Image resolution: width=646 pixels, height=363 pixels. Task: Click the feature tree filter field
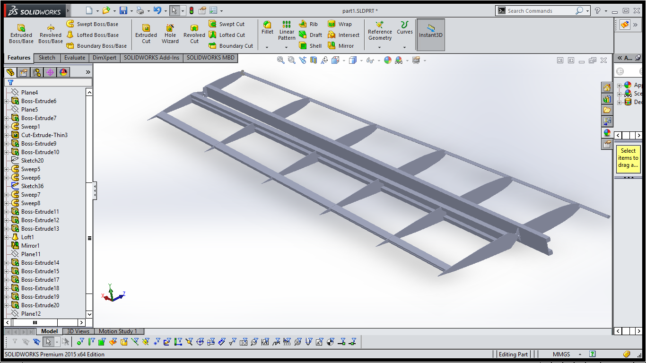point(49,82)
